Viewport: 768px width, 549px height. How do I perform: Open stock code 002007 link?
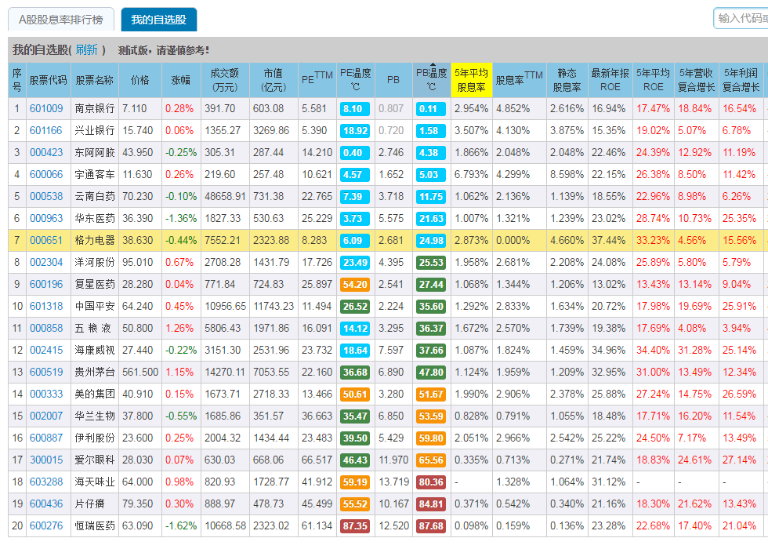[46, 416]
